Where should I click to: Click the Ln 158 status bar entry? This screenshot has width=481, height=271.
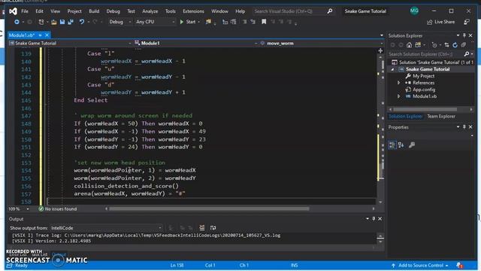tap(177, 265)
